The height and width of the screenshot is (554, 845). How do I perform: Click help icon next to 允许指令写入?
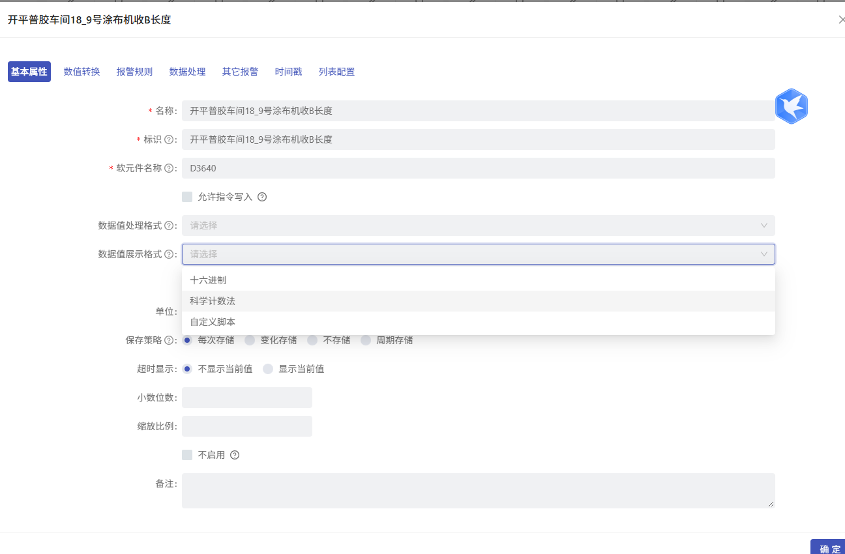coord(262,197)
